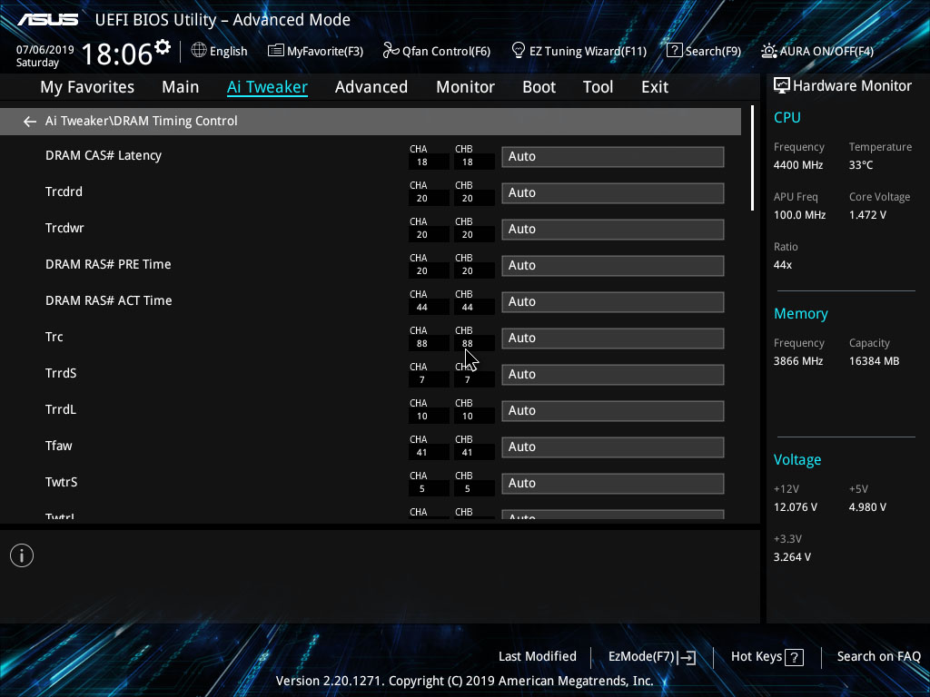The width and height of the screenshot is (930, 697).
Task: Select the Ai Tweaker tab
Action: click(267, 87)
